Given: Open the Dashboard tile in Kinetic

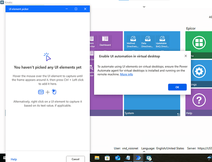Looking at the screenshot, I should click(x=105, y=41).
